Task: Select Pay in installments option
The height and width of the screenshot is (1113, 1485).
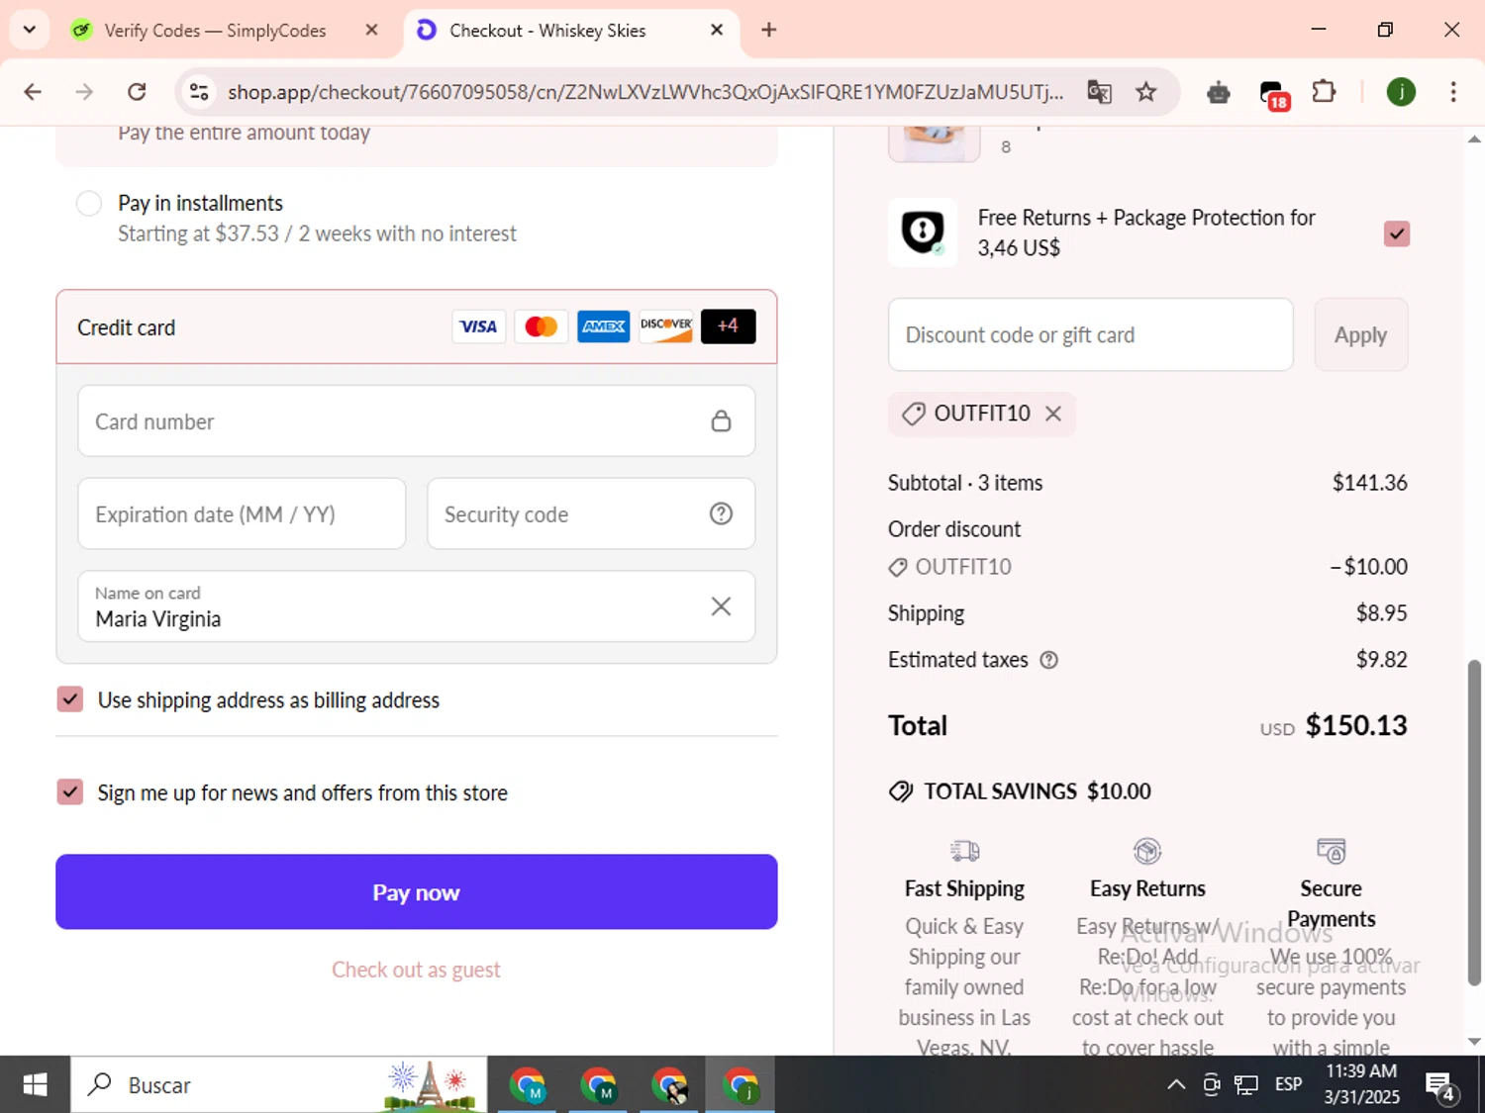Action: (x=89, y=204)
